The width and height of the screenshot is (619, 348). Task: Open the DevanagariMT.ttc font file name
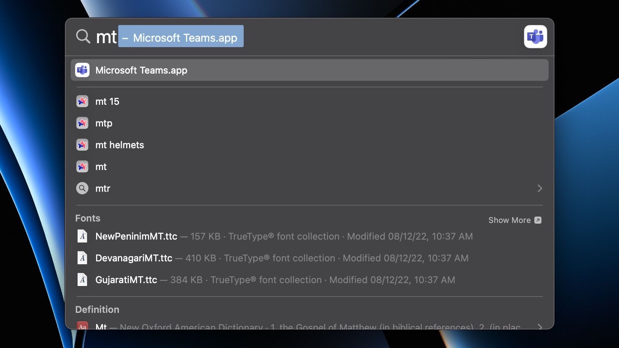click(133, 258)
